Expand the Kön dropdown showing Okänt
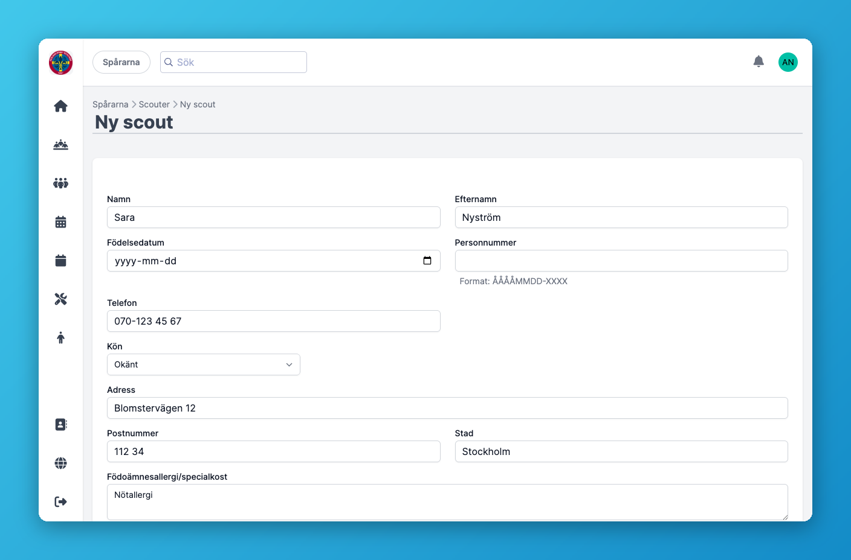Screen dimensions: 851x560 (204, 364)
